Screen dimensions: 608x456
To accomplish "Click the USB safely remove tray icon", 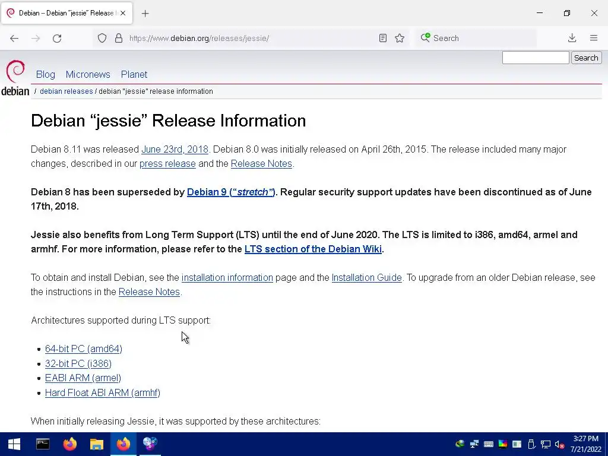I will point(531,444).
